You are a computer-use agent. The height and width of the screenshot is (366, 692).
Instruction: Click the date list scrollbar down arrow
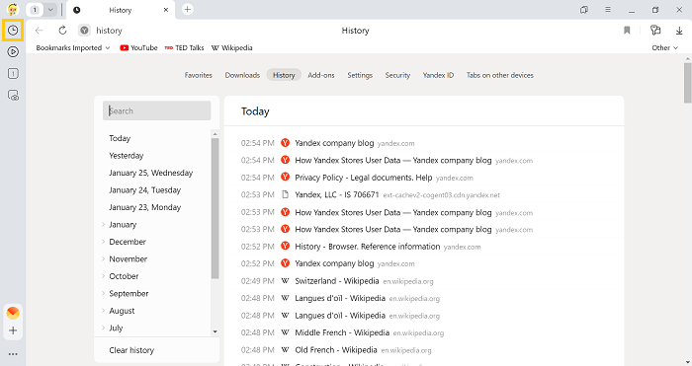[215, 331]
